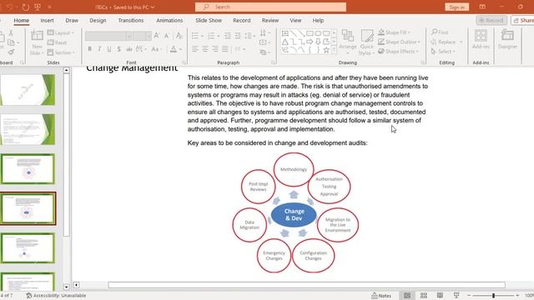Click Decrease Font Size icon
534x300 pixels.
pos(167,35)
